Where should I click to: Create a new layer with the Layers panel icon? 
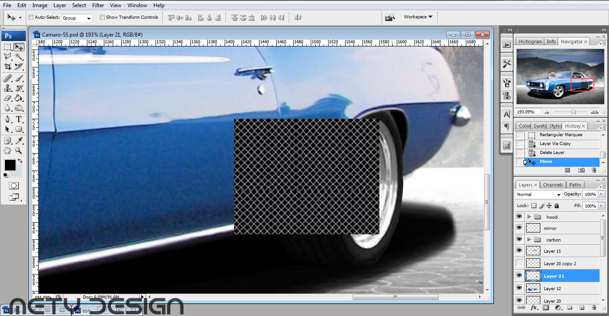(x=582, y=308)
